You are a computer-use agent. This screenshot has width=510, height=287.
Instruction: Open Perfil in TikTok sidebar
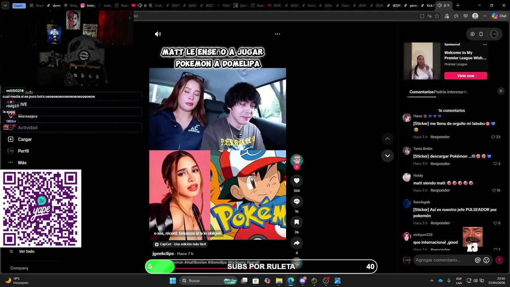(23, 151)
